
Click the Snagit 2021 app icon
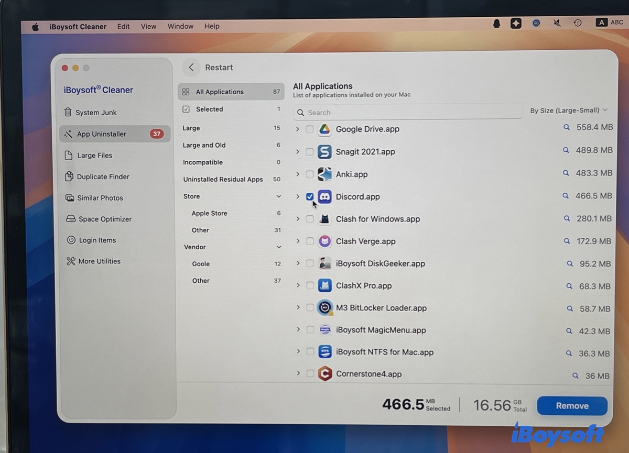(325, 152)
